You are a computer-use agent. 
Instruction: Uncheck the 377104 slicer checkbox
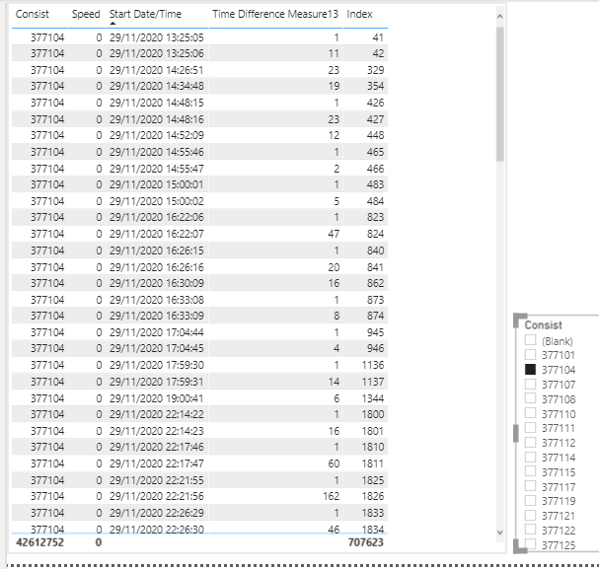pos(530,369)
